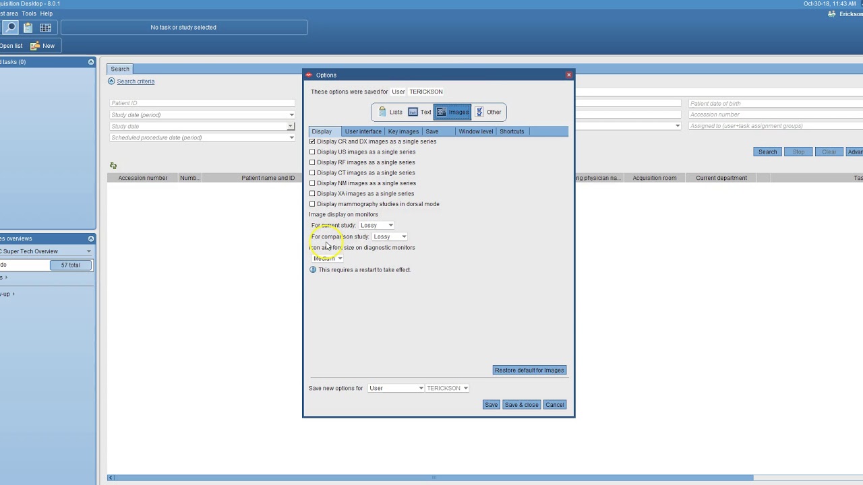Viewport: 863px width, 485px height.
Task: Sort by Current department column header
Action: [x=721, y=178]
